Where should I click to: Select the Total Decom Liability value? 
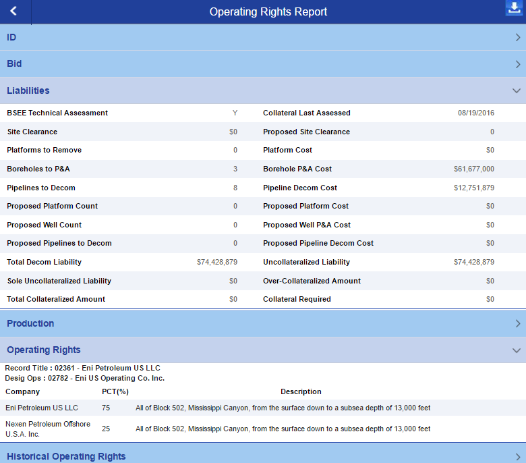point(216,262)
